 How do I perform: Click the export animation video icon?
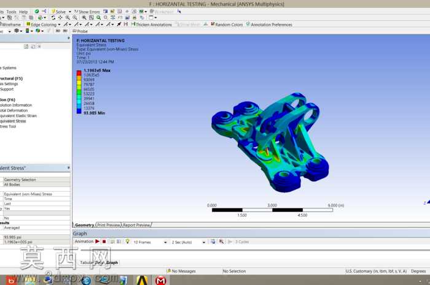pyautogui.click(x=213, y=241)
